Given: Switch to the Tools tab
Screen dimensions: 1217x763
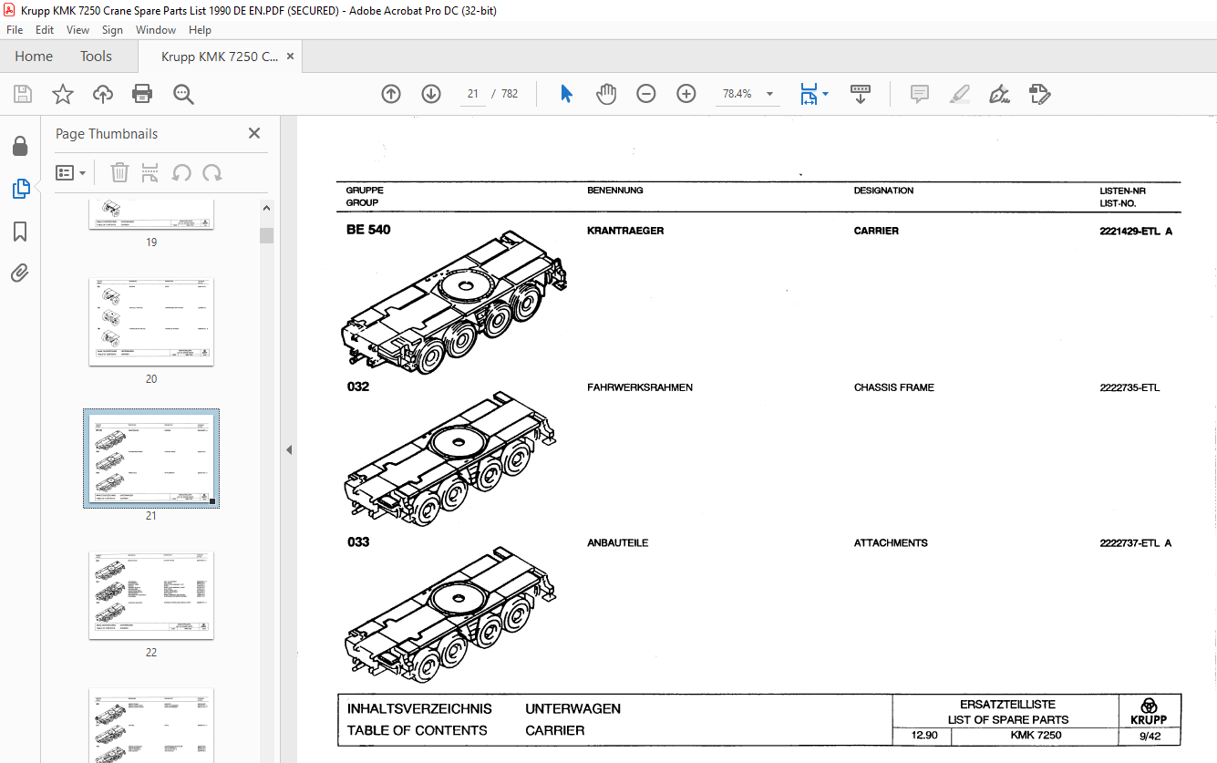Looking at the screenshot, I should 96,57.
